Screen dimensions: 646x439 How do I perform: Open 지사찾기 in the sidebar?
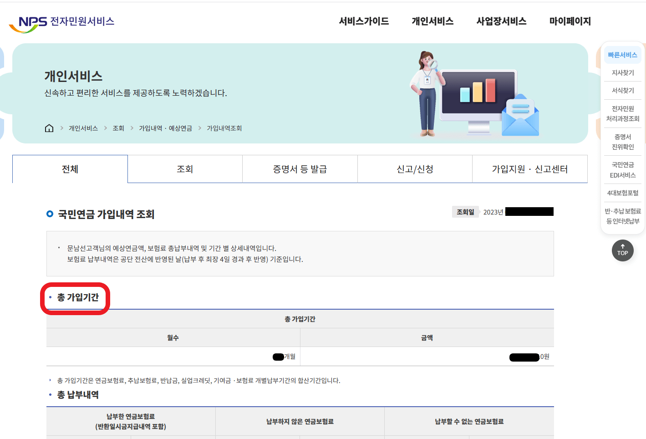(x=622, y=72)
